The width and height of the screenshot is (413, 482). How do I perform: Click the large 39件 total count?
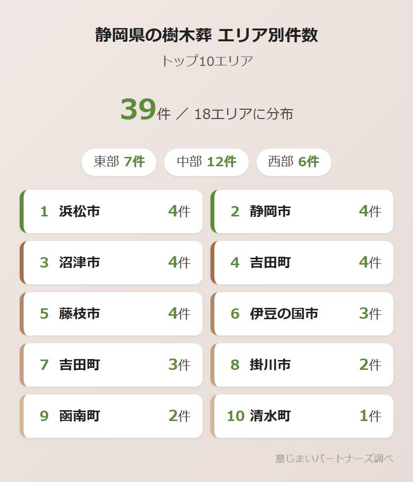(x=145, y=110)
